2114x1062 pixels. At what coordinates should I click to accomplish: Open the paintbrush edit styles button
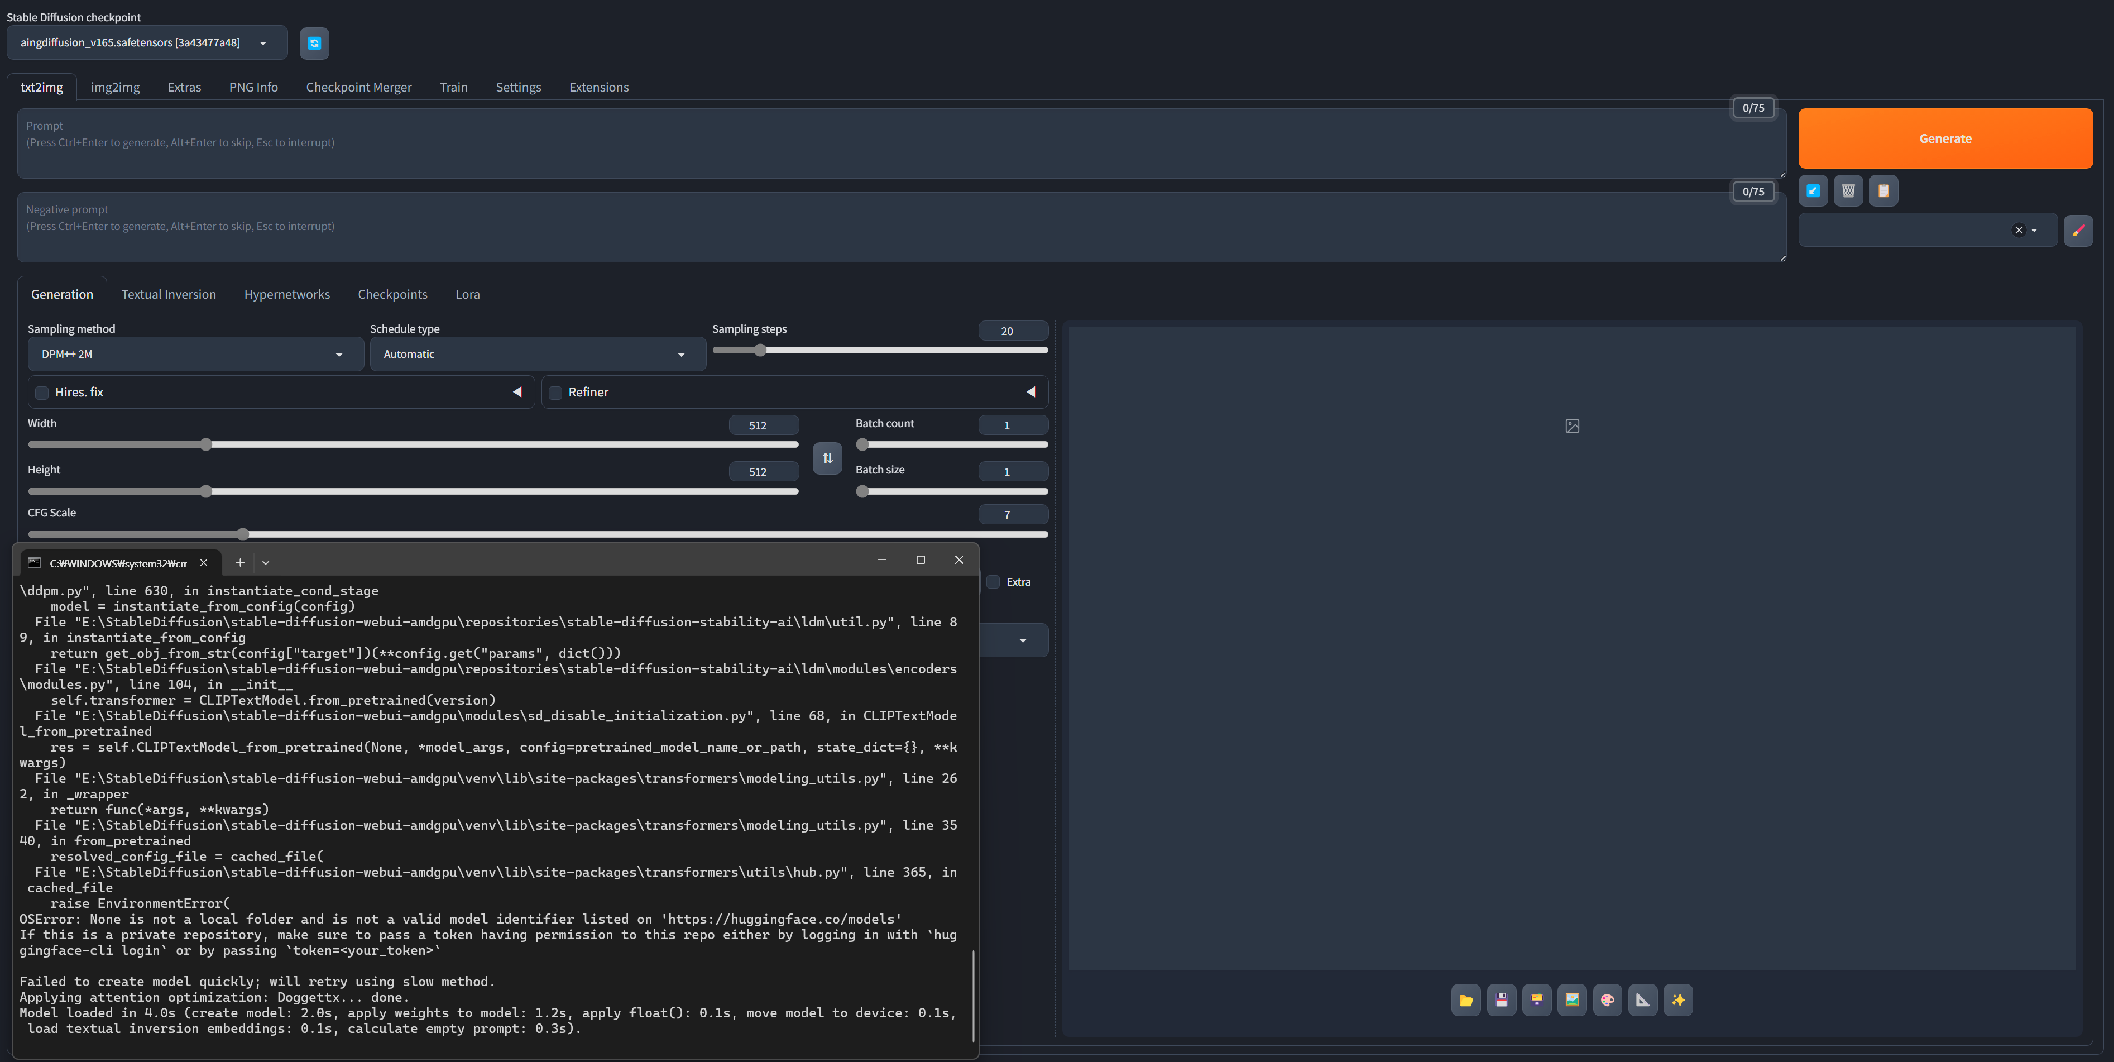(2078, 231)
